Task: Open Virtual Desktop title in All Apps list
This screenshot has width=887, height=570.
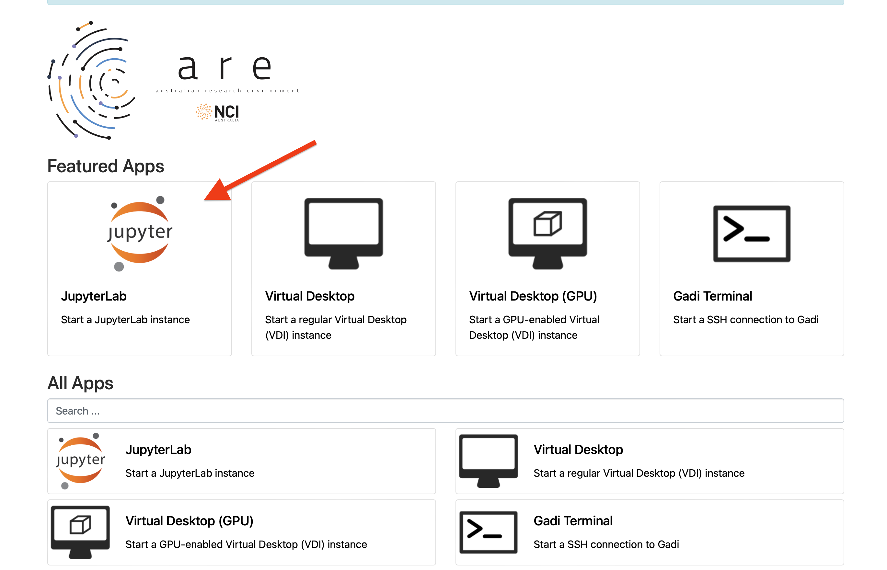Action: pos(578,450)
